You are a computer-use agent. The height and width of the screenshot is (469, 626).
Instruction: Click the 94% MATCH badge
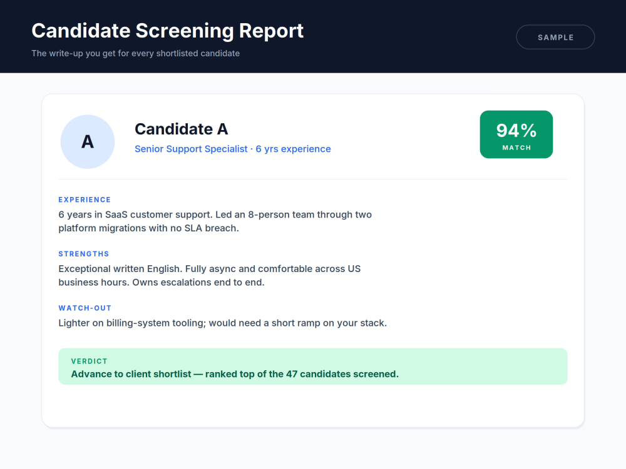click(x=516, y=134)
